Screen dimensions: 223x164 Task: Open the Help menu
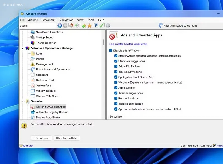coord(101,20)
